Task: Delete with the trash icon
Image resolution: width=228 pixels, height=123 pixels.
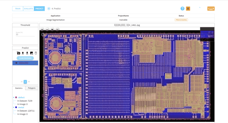Action: [36, 53]
